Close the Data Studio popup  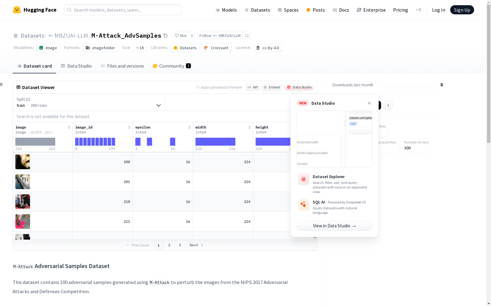pos(369,103)
